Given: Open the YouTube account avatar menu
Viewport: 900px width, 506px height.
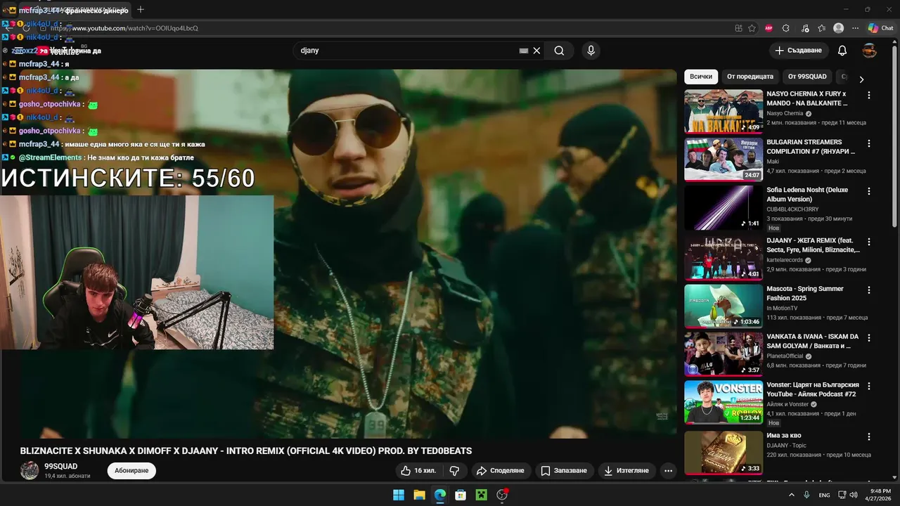Looking at the screenshot, I should pos(870,51).
